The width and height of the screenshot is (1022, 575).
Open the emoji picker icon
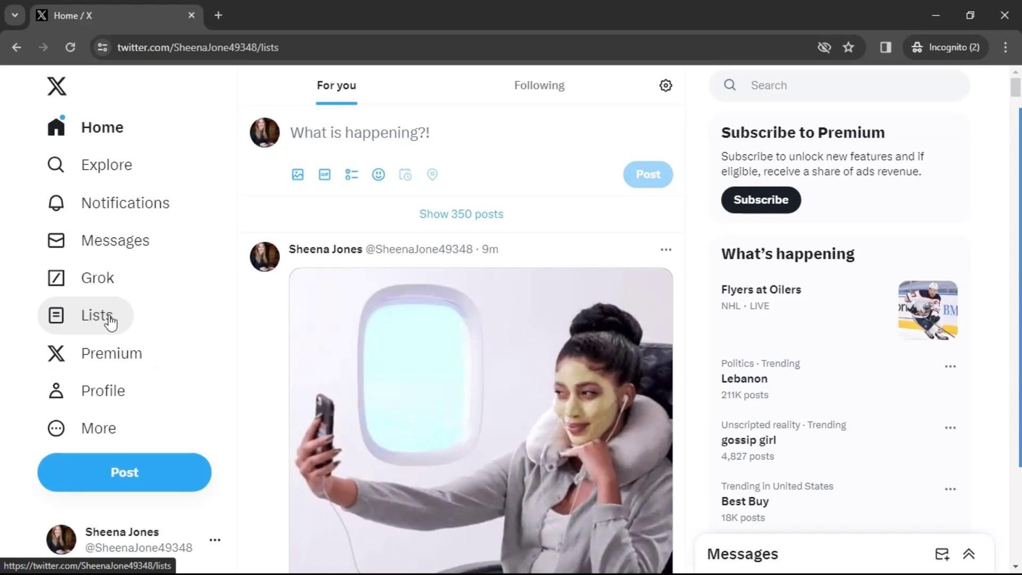(378, 175)
